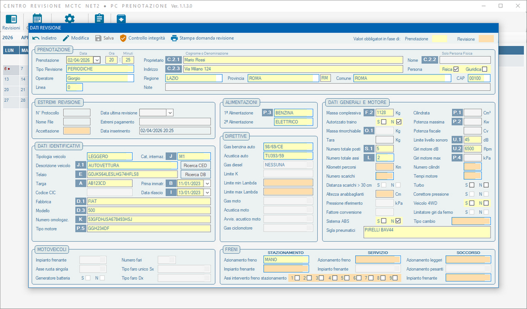
Task: Print via Stampa domanda revisione icon
Action: point(174,38)
